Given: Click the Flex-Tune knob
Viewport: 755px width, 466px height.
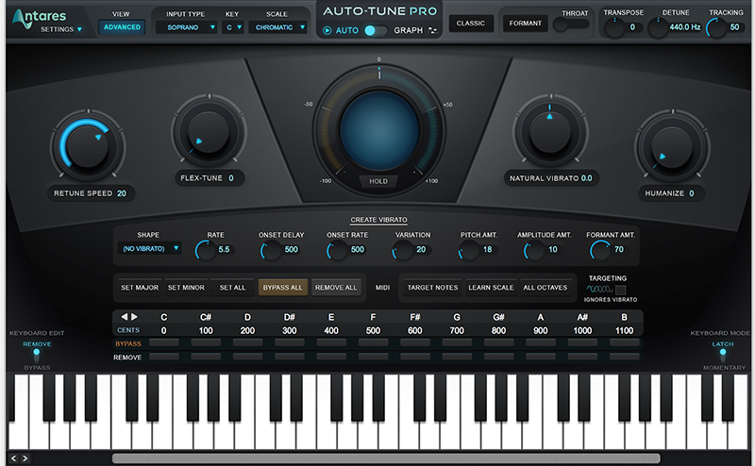Looking at the screenshot, I should click(x=209, y=131).
